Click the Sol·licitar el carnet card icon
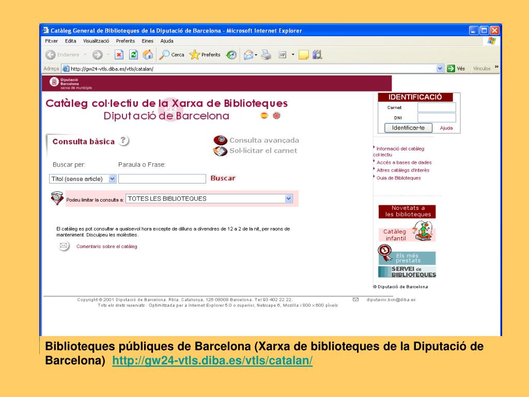This screenshot has width=529, height=397. (x=220, y=151)
